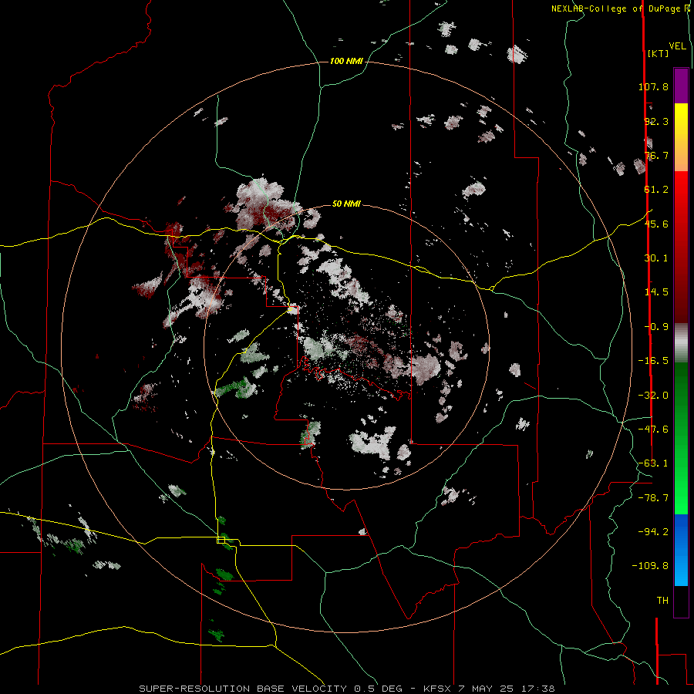The image size is (694, 694).
Task: Select the -32.0 velocity scale value
Action: [653, 396]
